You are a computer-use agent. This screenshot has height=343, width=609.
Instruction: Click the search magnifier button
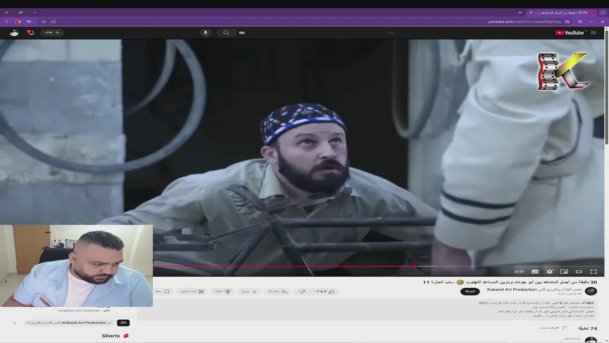[226, 32]
